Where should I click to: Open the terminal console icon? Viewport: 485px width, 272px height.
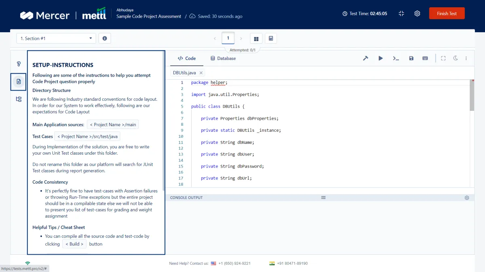point(396,58)
